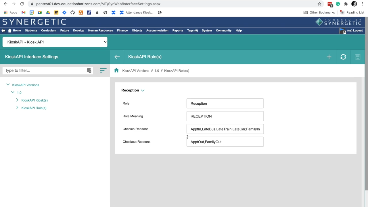Click KioskAPI Versions in the breadcrumb
The height and width of the screenshot is (207, 368).
point(136,71)
